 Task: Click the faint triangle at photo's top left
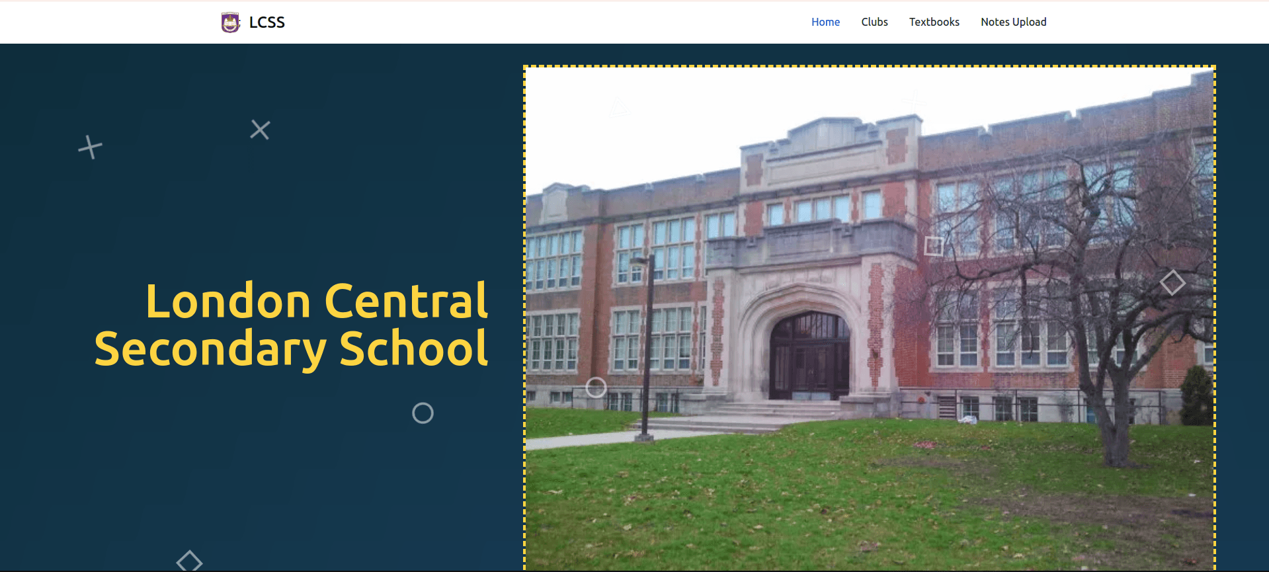coord(619,107)
